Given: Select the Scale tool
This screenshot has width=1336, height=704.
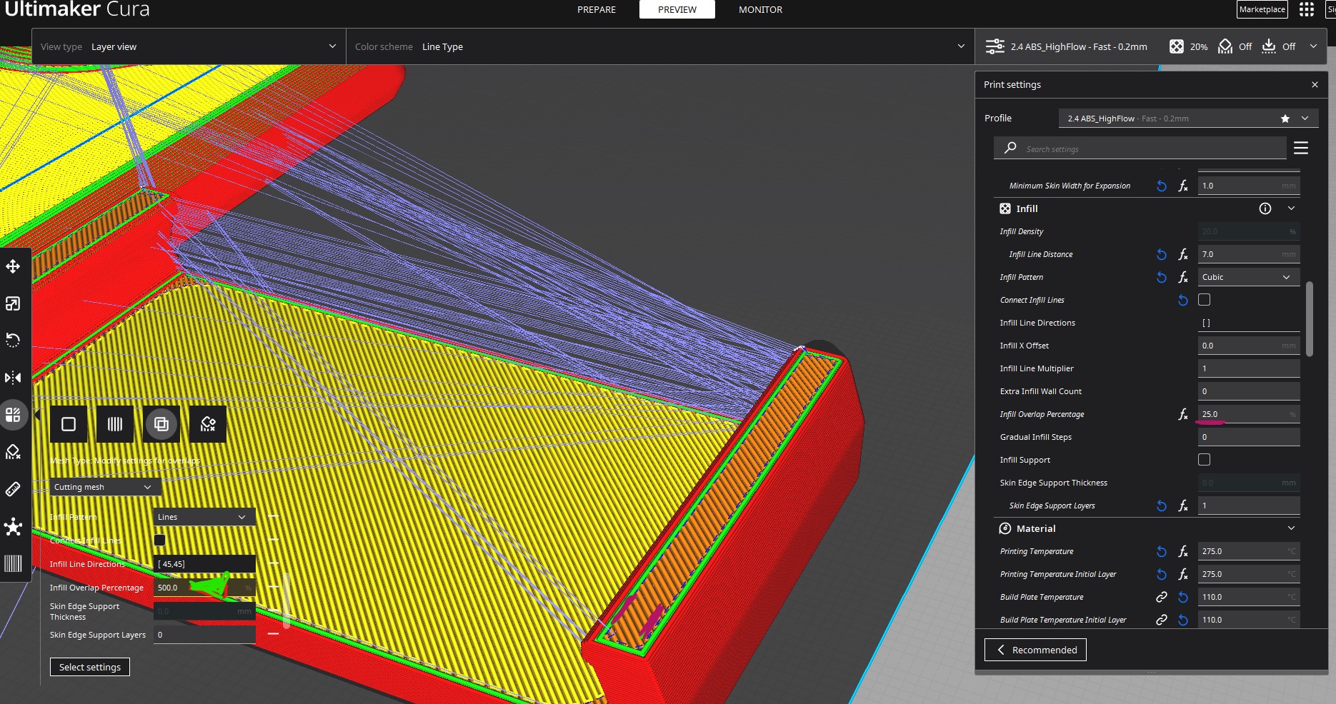Looking at the screenshot, I should pyautogui.click(x=12, y=303).
